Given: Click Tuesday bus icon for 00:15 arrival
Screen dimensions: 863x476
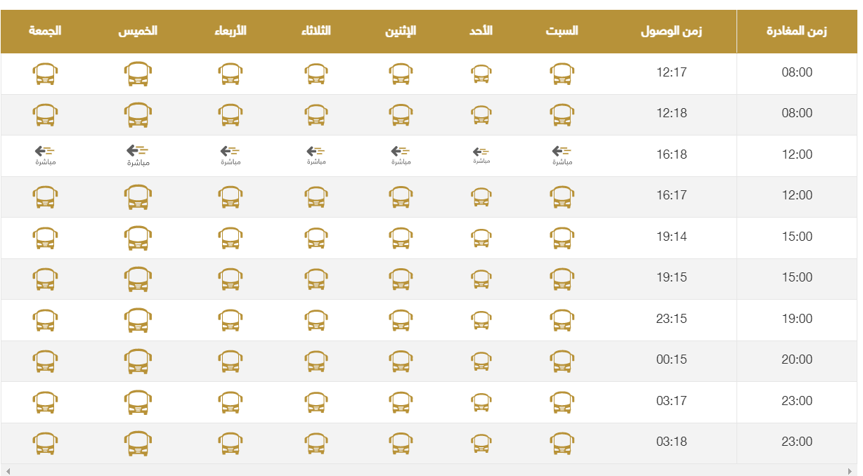Looking at the screenshot, I should click(x=316, y=361).
